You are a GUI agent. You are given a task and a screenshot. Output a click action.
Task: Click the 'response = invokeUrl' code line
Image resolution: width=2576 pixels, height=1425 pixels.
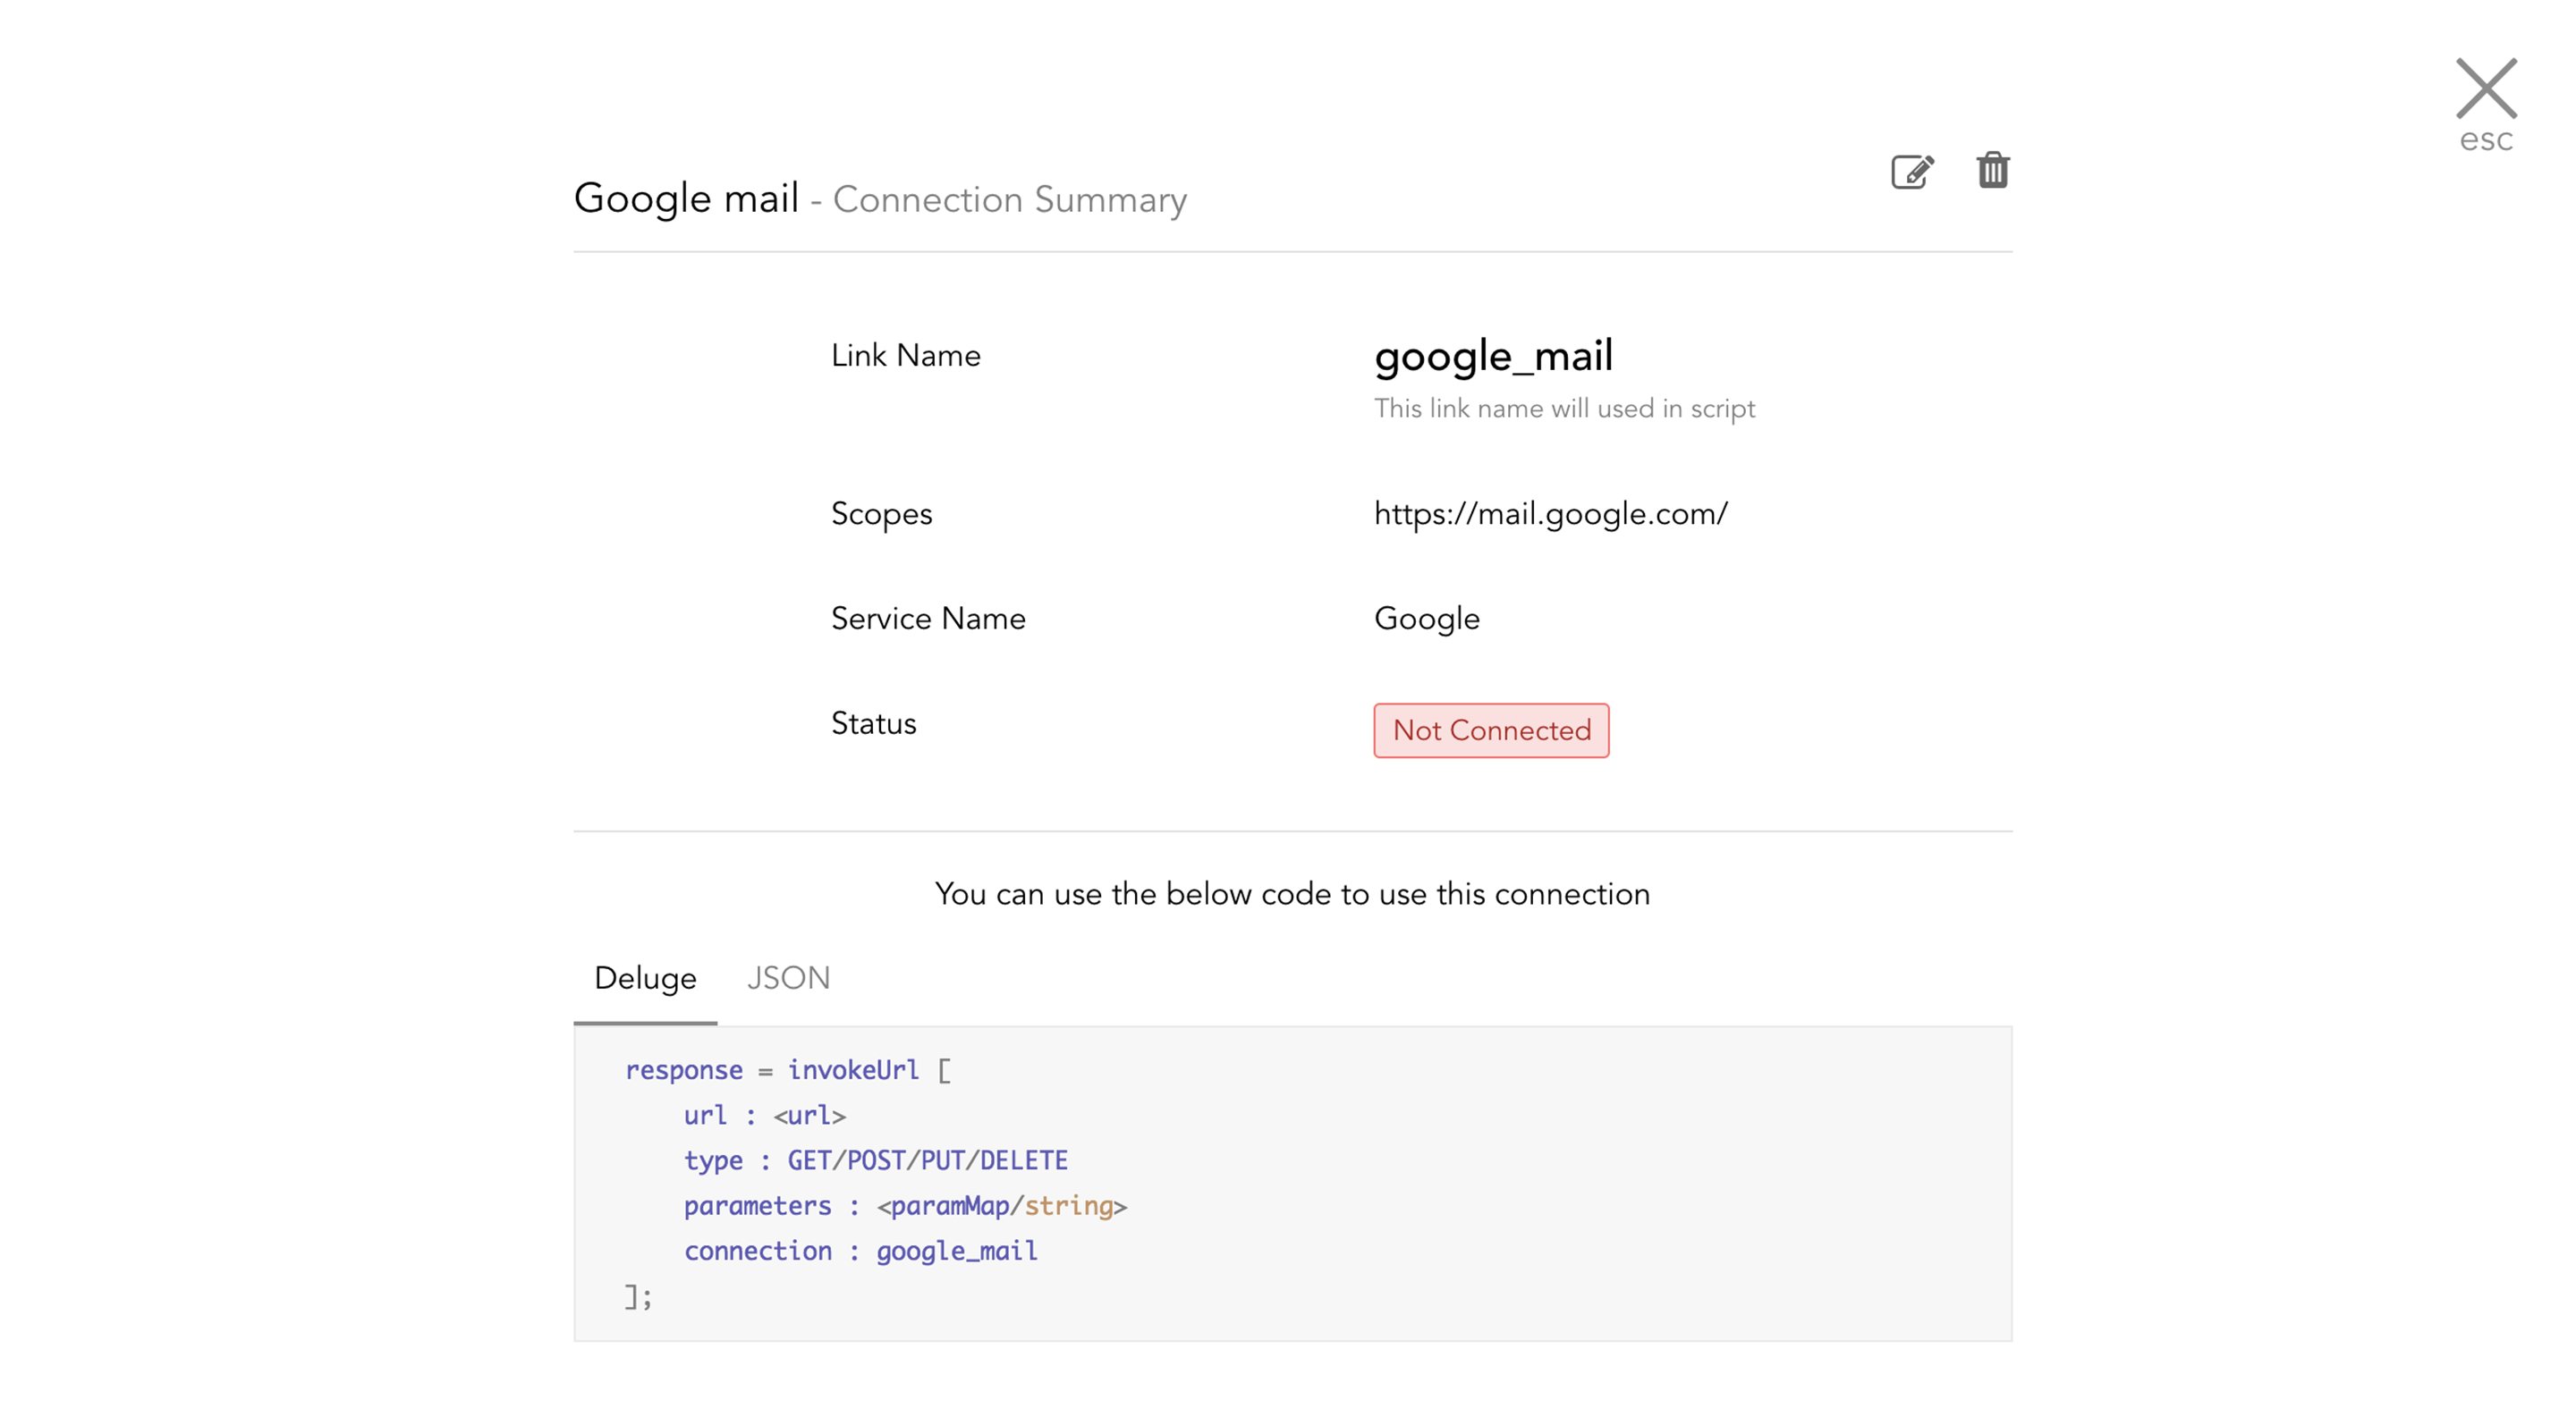[x=787, y=1070]
